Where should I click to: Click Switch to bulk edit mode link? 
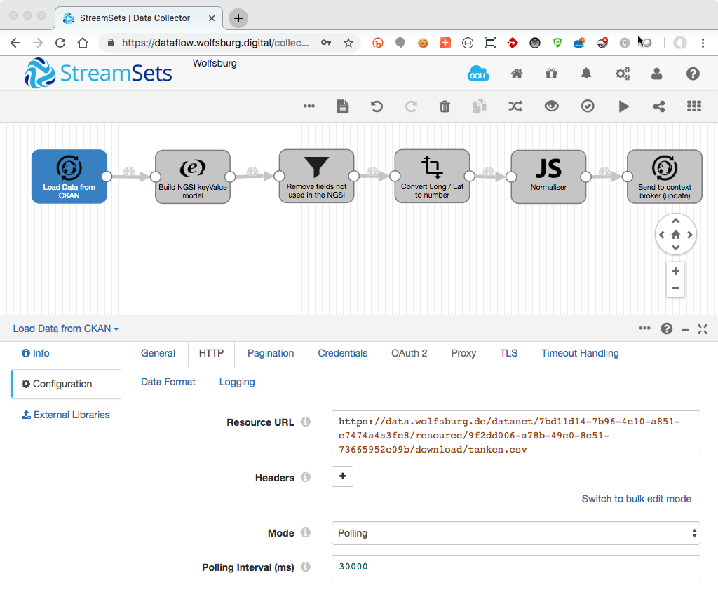click(636, 499)
